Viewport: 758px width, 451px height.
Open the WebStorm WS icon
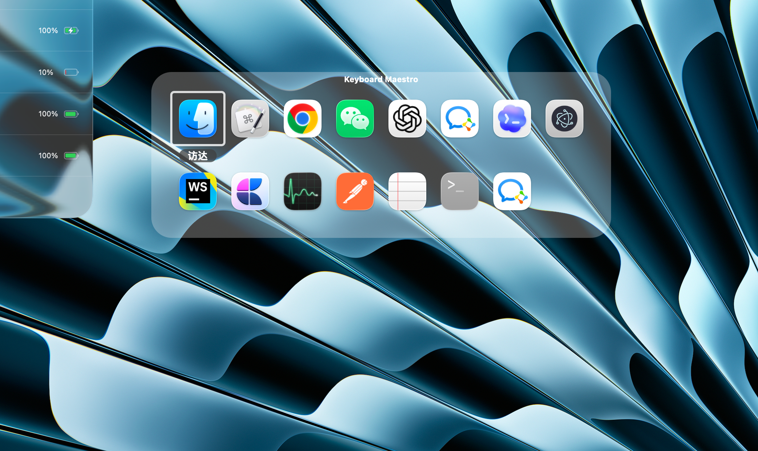pos(198,191)
